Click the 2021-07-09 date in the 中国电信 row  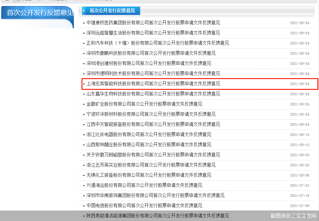[300, 205]
